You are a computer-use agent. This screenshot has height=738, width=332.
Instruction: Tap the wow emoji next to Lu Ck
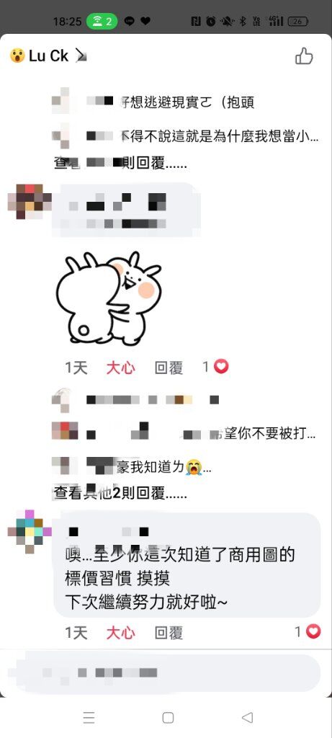click(17, 56)
